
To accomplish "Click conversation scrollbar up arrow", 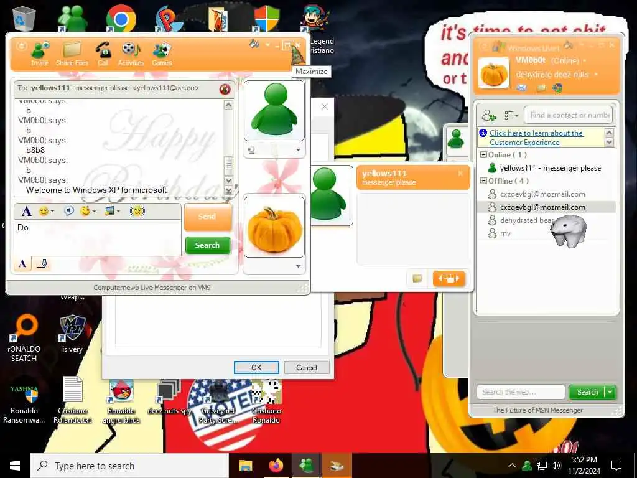I will pyautogui.click(x=229, y=105).
